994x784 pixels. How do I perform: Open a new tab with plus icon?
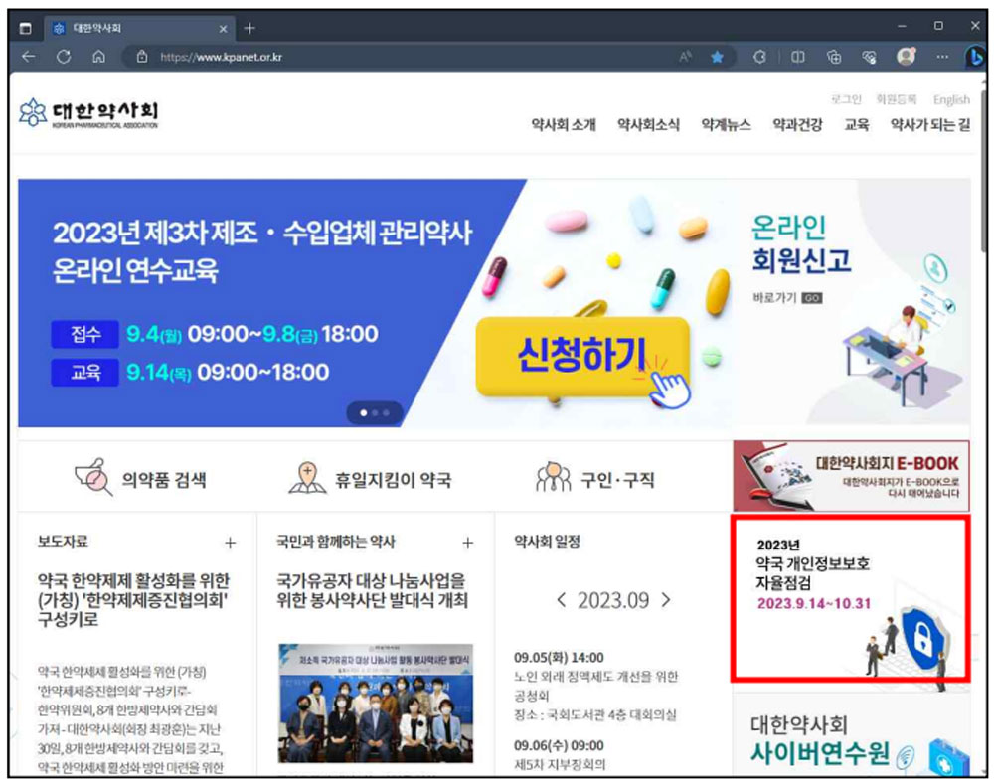click(x=249, y=28)
